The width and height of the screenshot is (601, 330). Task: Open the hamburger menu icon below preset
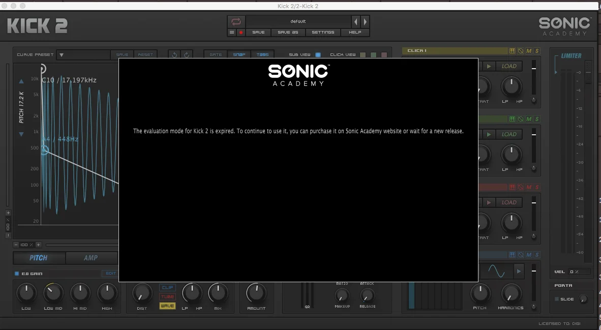coord(231,32)
